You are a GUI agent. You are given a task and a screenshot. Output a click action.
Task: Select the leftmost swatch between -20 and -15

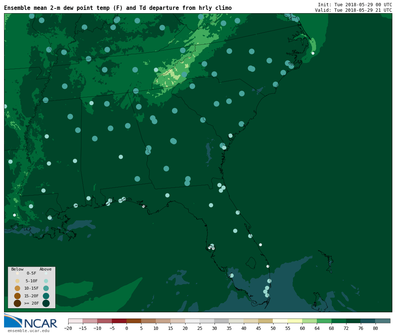pos(75,321)
